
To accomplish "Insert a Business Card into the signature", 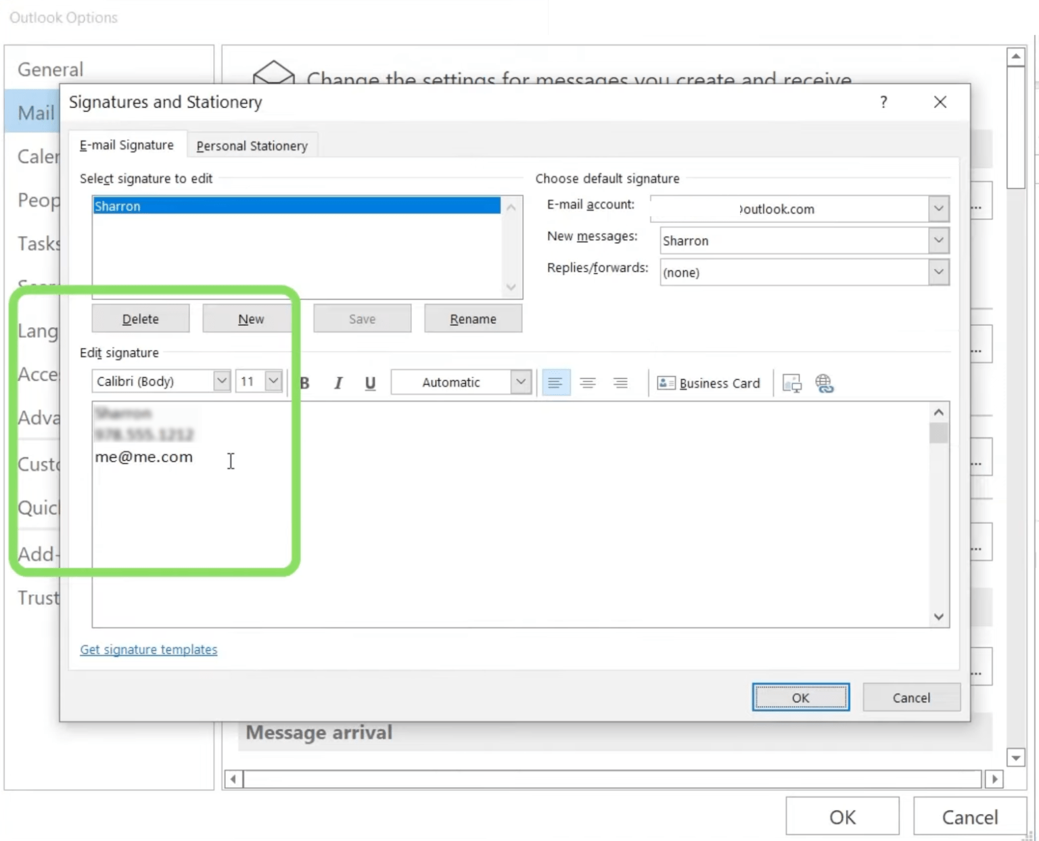I will pos(708,383).
